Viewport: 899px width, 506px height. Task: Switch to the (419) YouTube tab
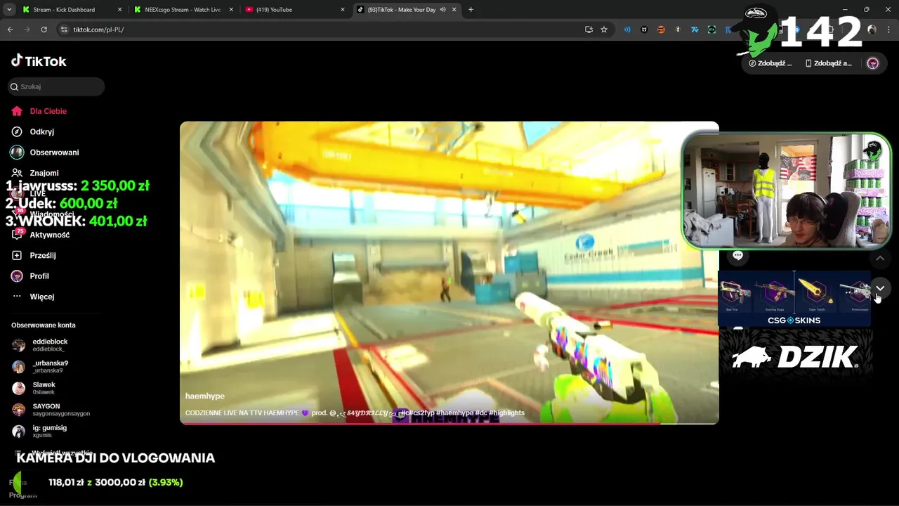pyautogui.click(x=294, y=10)
